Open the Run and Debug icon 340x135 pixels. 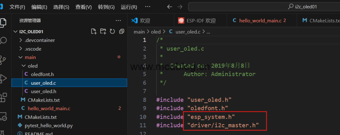[3, 78]
